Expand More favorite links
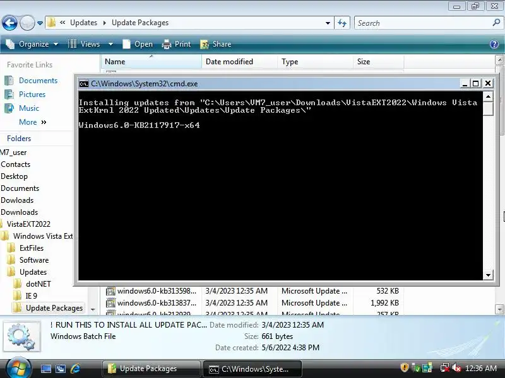 [33, 122]
